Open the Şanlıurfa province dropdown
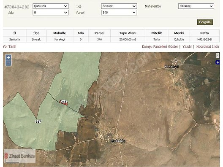 pyautogui.click(x=51, y=6)
